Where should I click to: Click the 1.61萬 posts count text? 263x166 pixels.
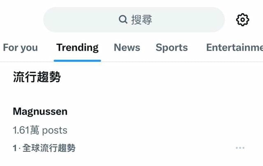[40, 130]
